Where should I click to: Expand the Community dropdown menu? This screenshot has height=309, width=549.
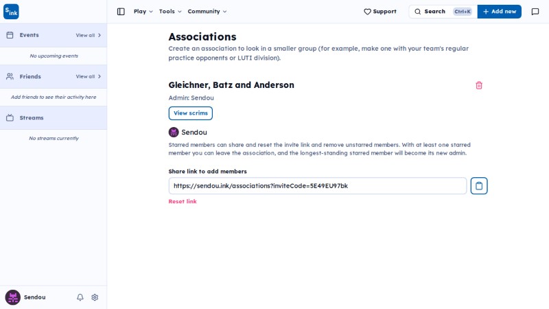pyautogui.click(x=207, y=12)
